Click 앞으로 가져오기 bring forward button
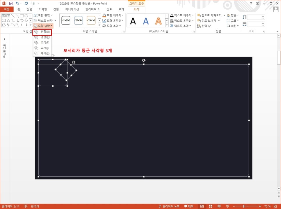 209,15
